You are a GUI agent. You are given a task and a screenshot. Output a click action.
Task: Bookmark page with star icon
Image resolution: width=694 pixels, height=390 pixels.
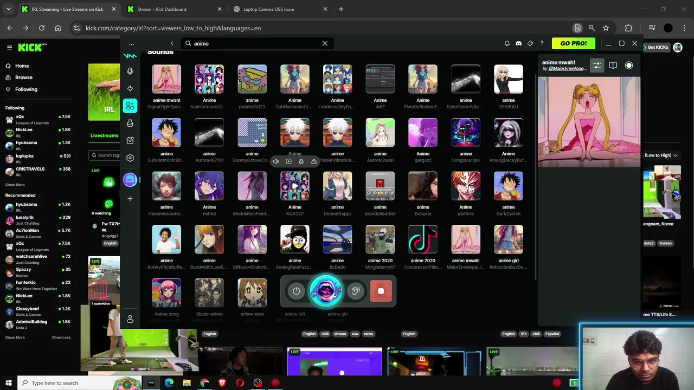tap(606, 28)
